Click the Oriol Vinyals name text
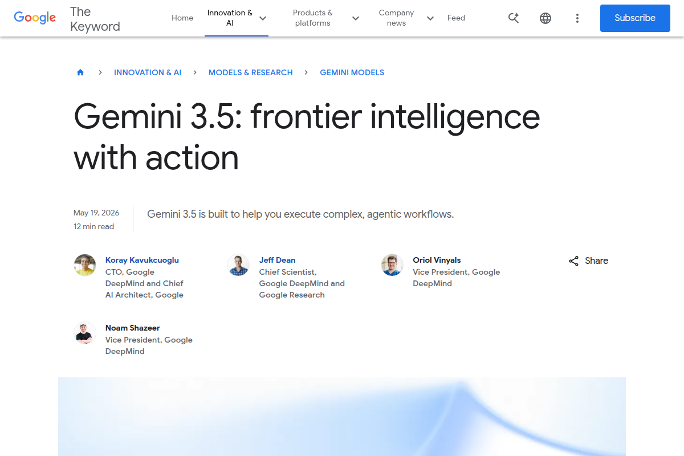Screen dimensions: 684x456 click(x=437, y=260)
